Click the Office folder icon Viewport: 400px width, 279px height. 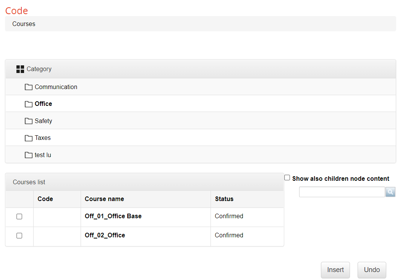[29, 104]
